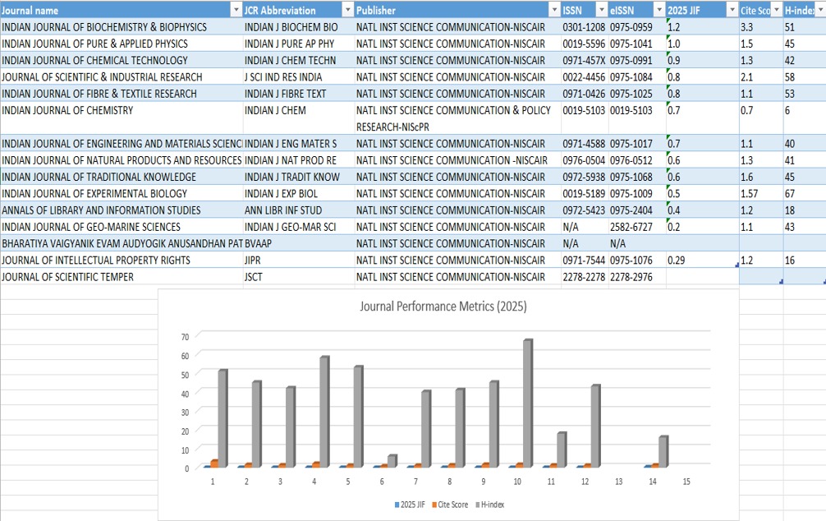Select abbreviation cell JSCT
The width and height of the screenshot is (826, 521).
pos(299,277)
